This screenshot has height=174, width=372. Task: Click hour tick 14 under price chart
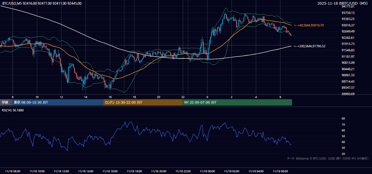[86, 97]
